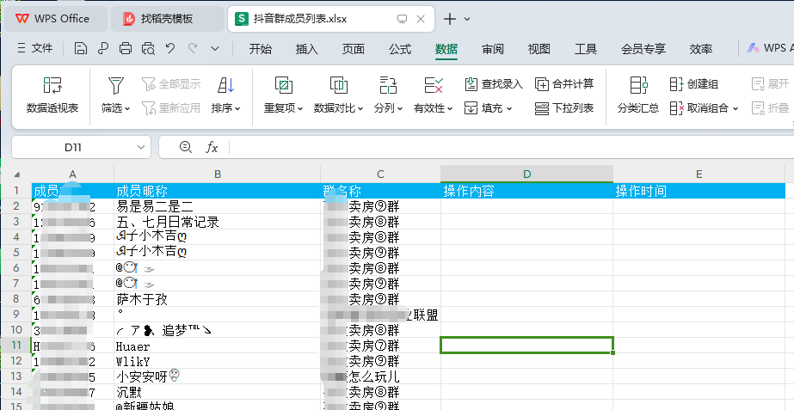This screenshot has width=794, height=410.
Task: Click the undo arrow icon
Action: [170, 49]
